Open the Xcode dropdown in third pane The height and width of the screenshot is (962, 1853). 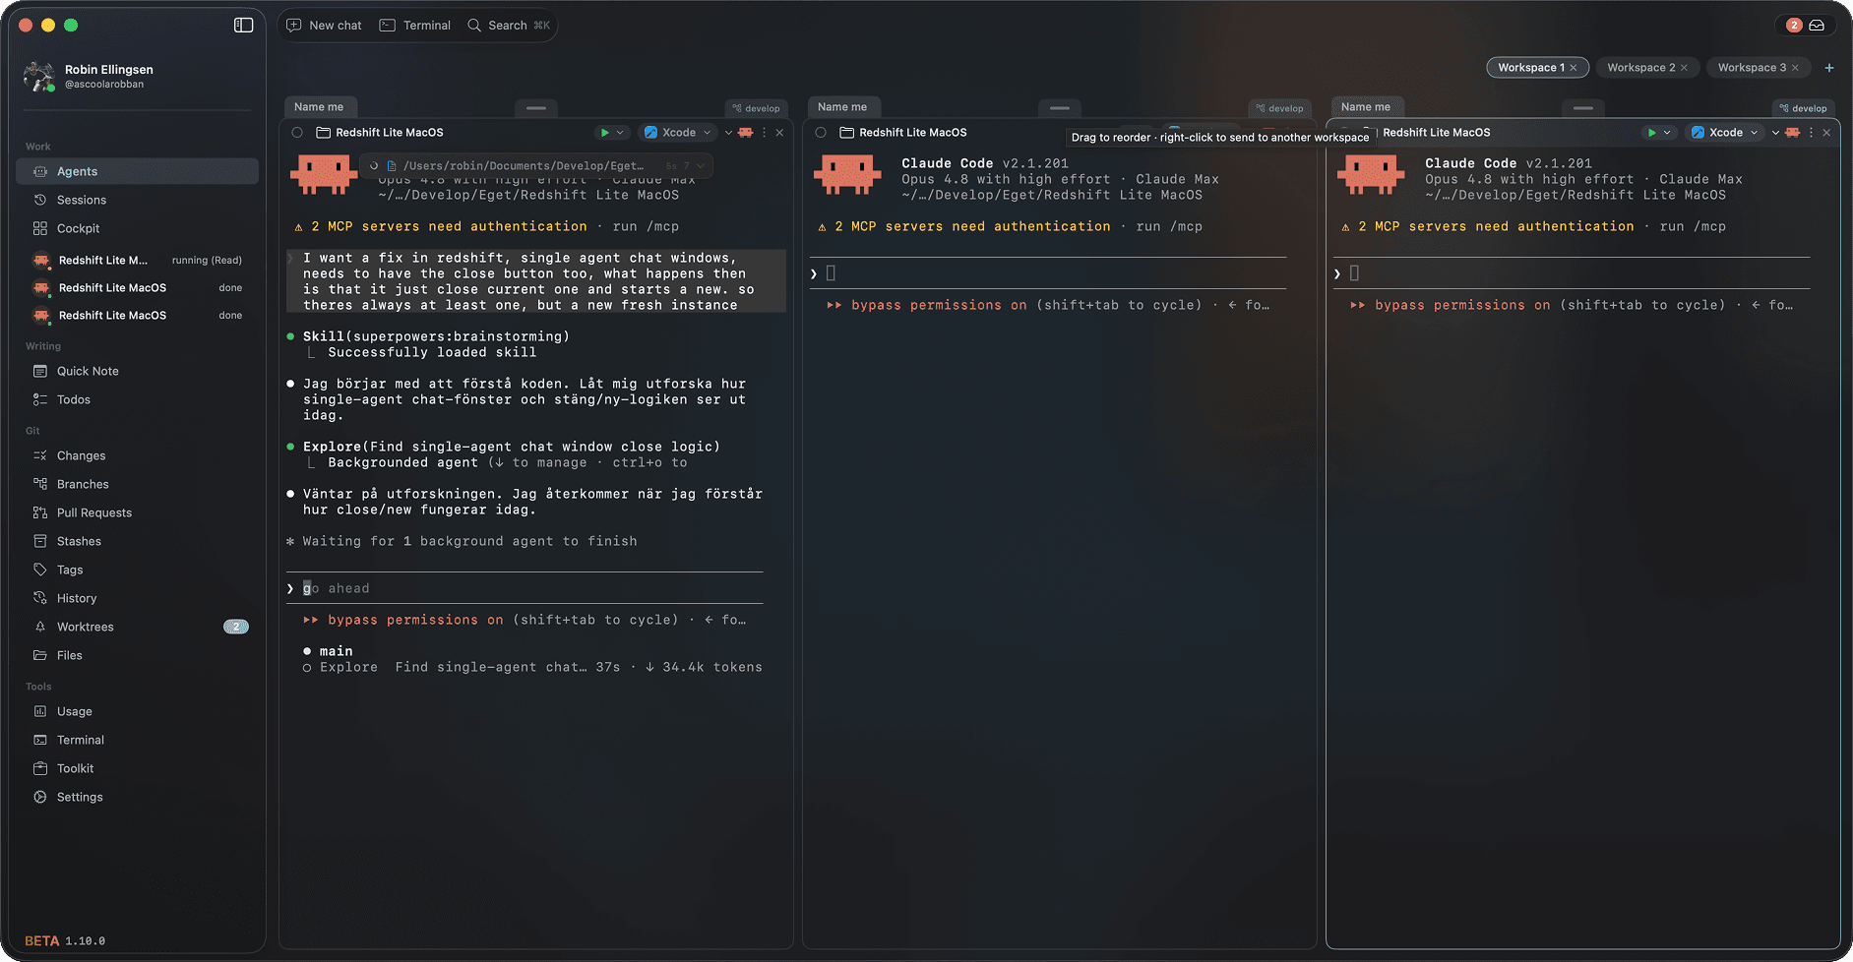(x=1724, y=133)
